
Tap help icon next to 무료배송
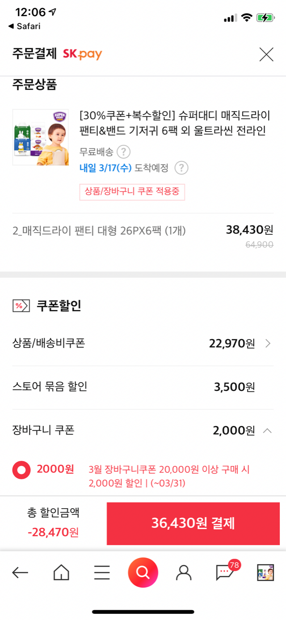click(x=123, y=152)
